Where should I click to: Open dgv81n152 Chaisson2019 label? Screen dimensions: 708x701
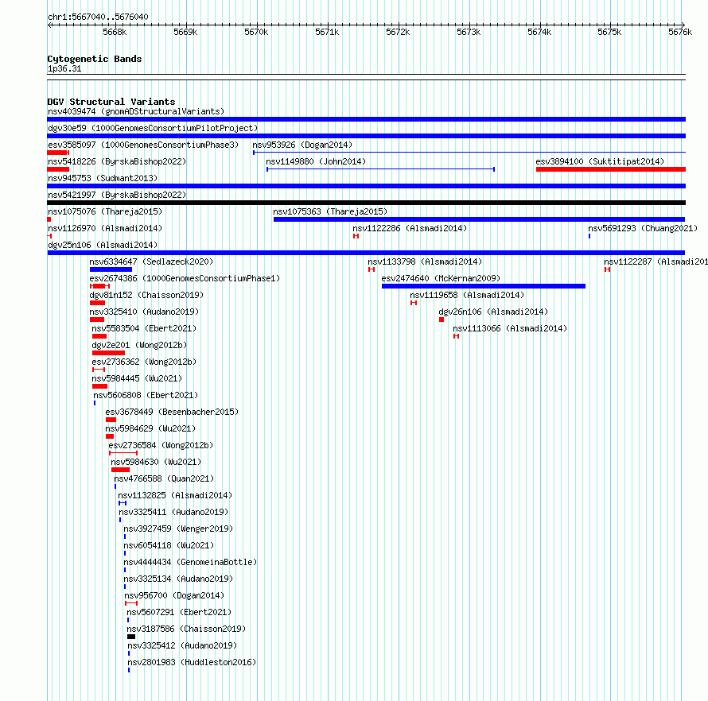click(x=146, y=295)
